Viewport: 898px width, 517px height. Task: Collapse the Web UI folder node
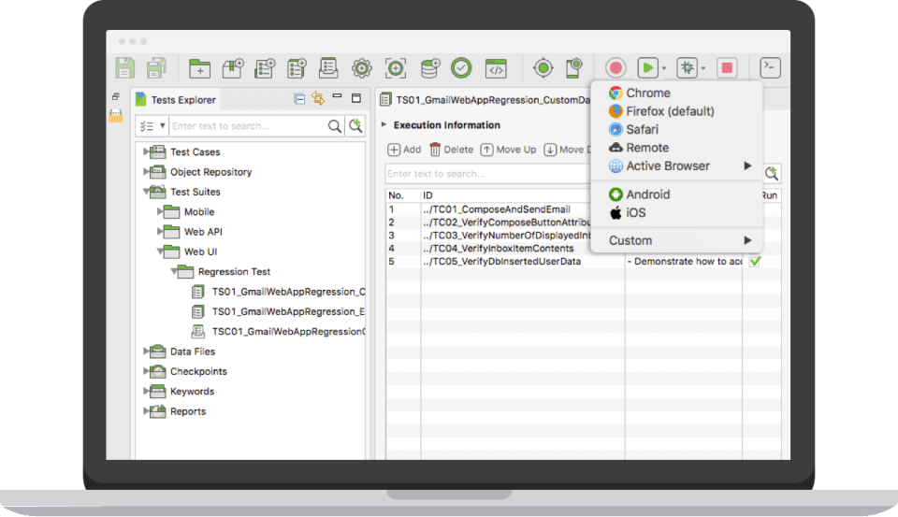(x=160, y=251)
